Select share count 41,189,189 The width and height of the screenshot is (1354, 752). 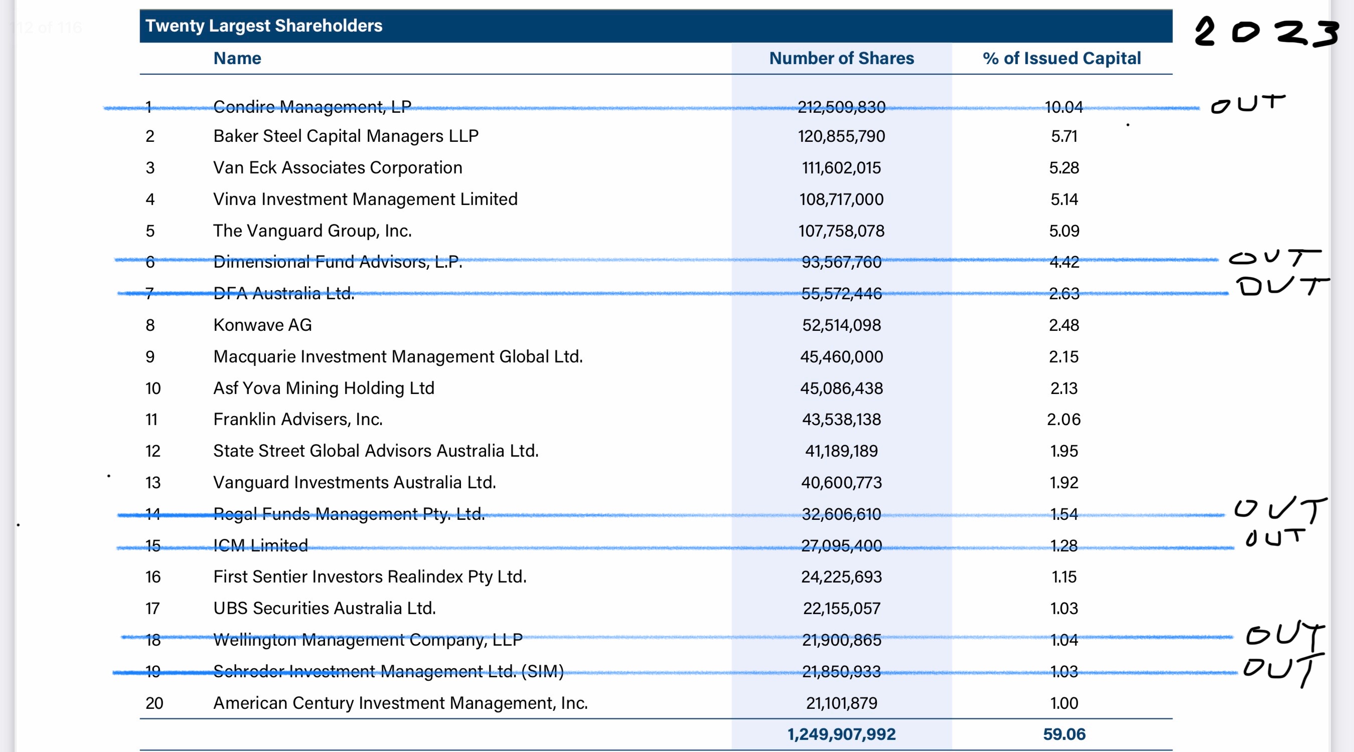point(841,451)
